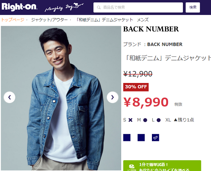Show next product image arrow

point(112,97)
